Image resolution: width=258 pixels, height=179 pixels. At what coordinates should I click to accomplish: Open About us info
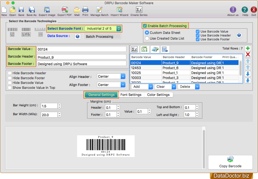(x=233, y=10)
